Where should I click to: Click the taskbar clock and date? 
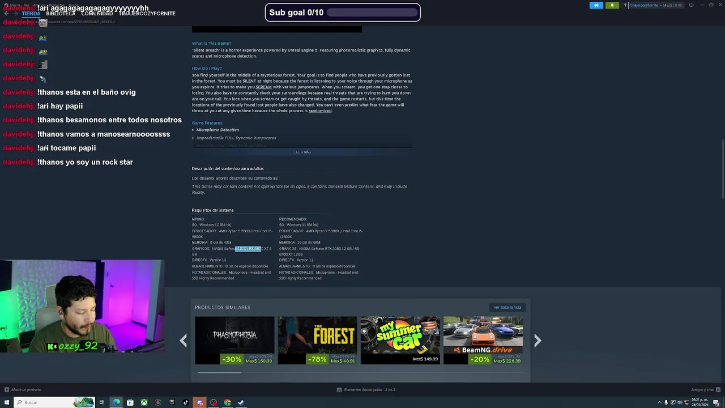click(700, 402)
